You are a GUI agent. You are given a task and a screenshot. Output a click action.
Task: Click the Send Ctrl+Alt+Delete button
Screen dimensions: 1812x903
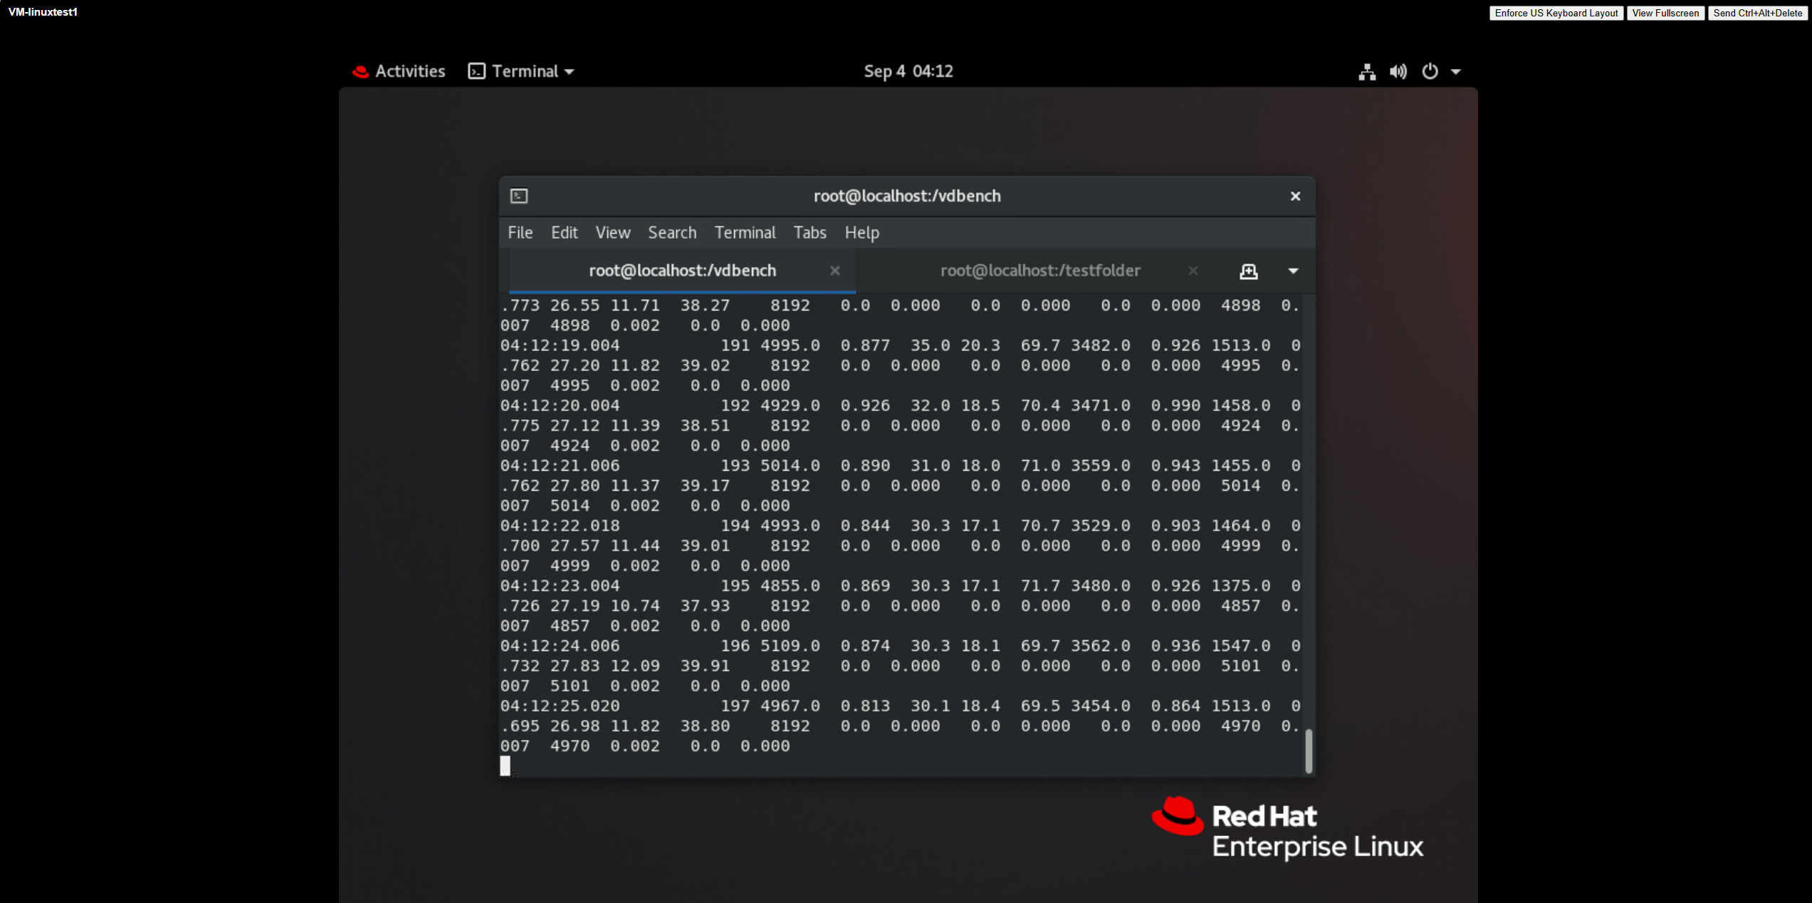tap(1757, 13)
